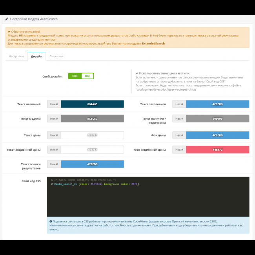Click the checkmark icon in the orange notice
The image size is (255, 255).
click(x=9, y=31)
